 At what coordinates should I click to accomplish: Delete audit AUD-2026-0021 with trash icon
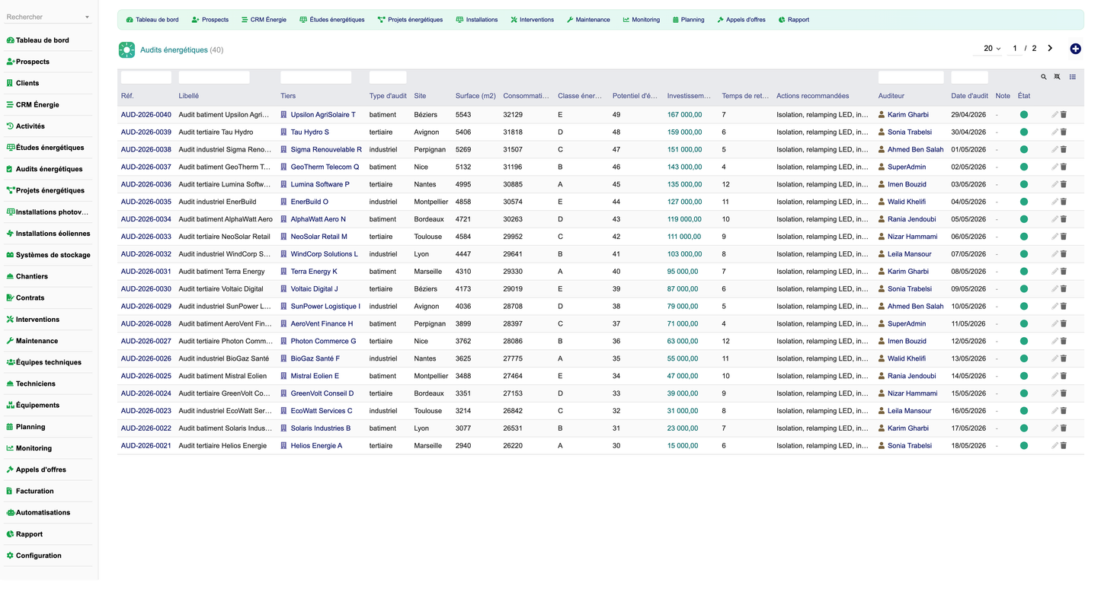click(1064, 446)
